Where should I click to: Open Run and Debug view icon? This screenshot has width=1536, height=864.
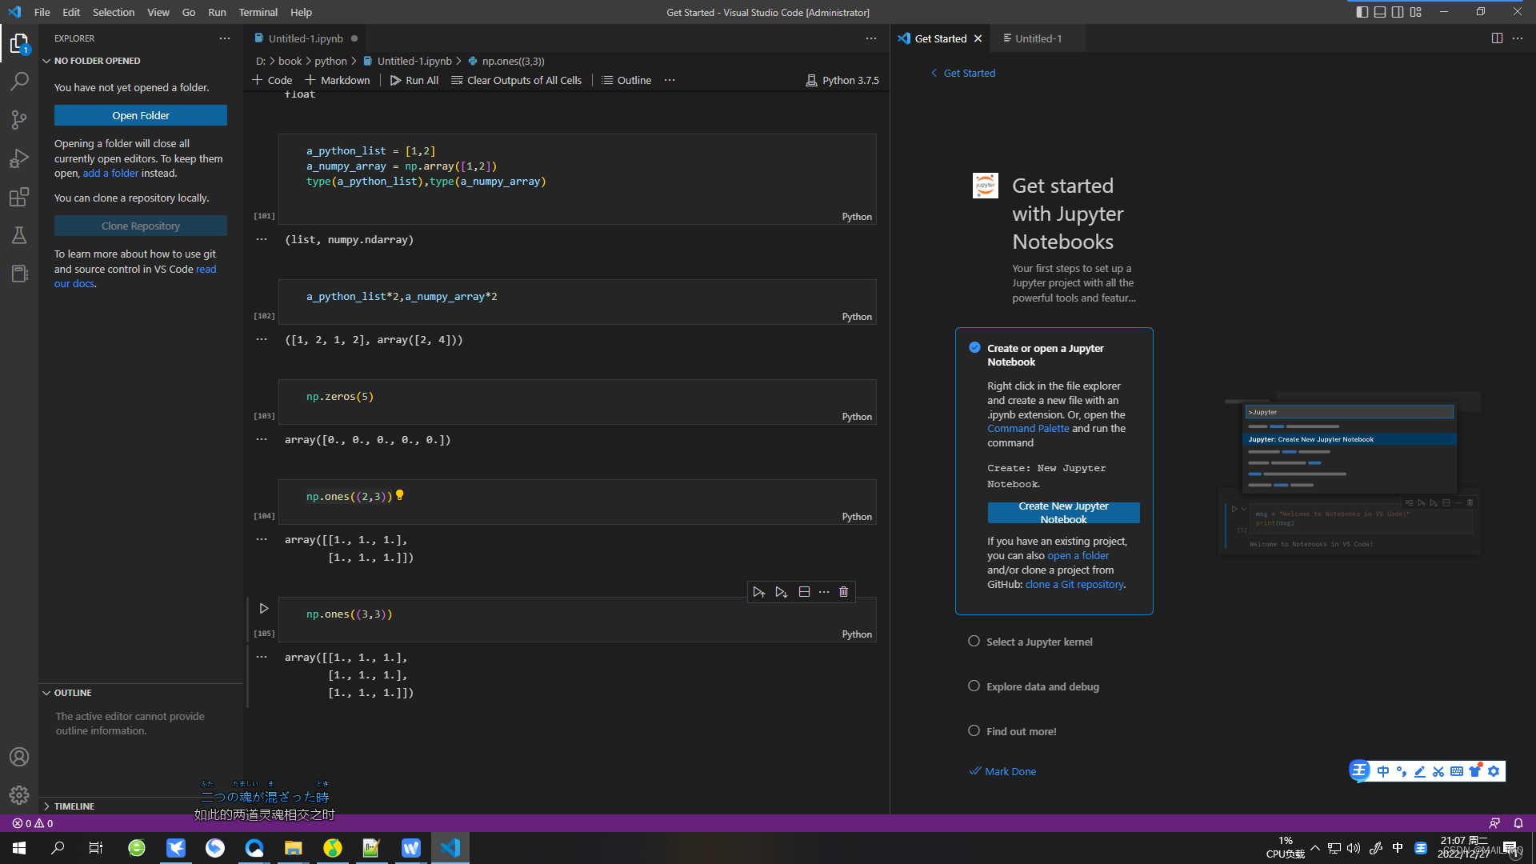(x=19, y=158)
